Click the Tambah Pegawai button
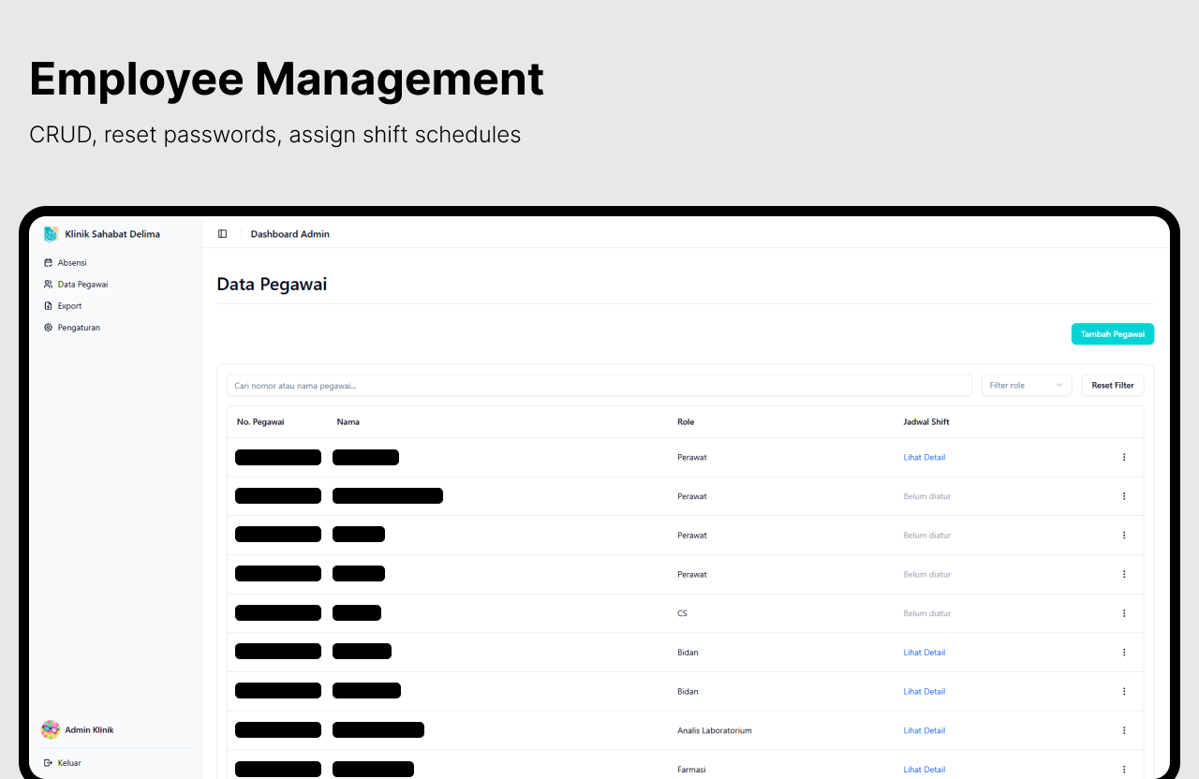This screenshot has height=779, width=1199. click(x=1113, y=333)
